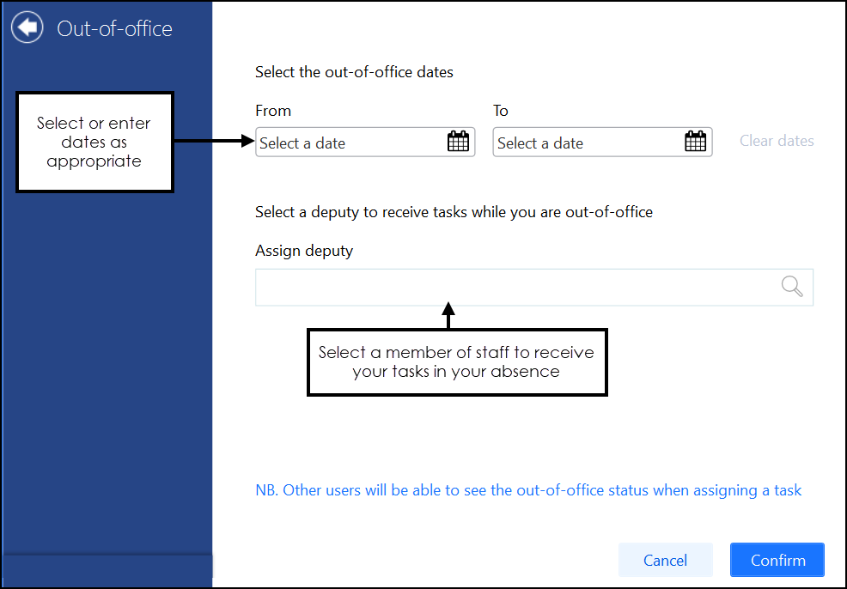Click the 'Select a member of staff' callout
847x589 pixels.
[456, 361]
